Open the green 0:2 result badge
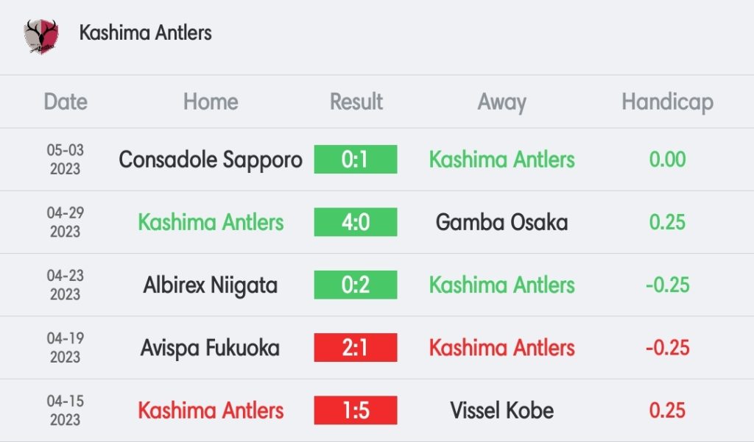 (356, 285)
